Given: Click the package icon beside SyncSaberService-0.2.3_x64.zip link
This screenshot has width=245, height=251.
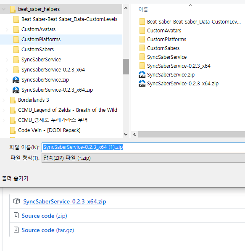Looking at the screenshot, I should coord(16,201).
